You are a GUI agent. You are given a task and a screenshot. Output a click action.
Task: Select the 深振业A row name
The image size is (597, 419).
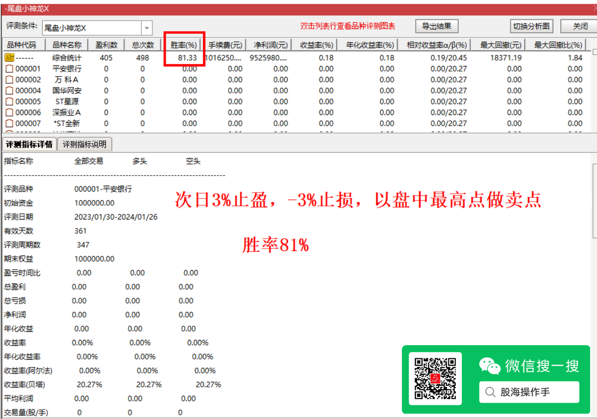(66, 113)
